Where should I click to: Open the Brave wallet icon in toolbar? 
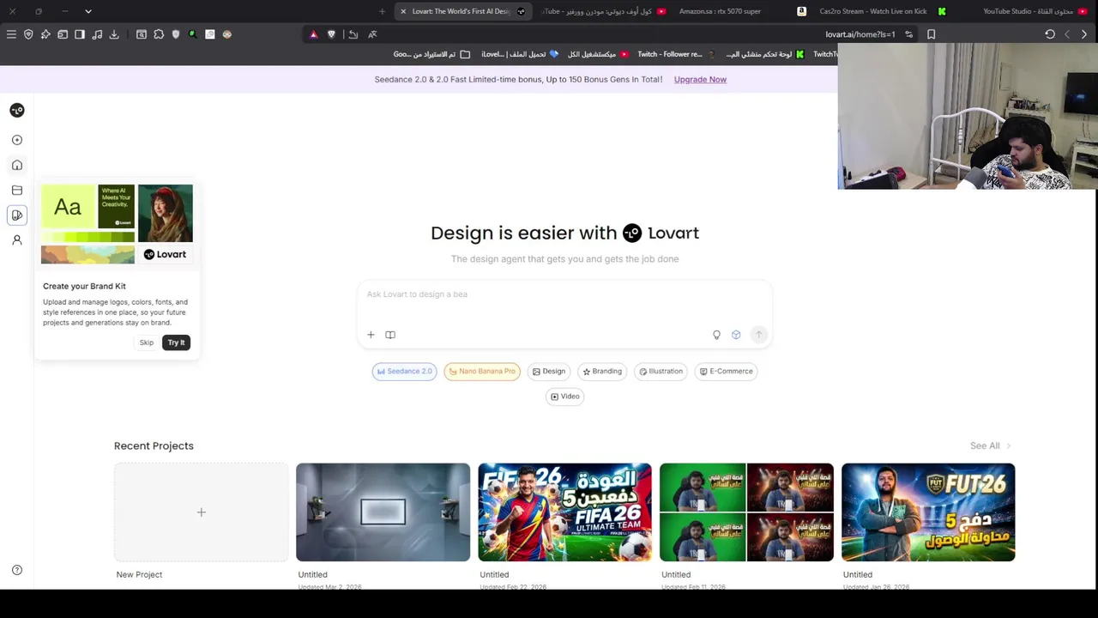coord(63,34)
